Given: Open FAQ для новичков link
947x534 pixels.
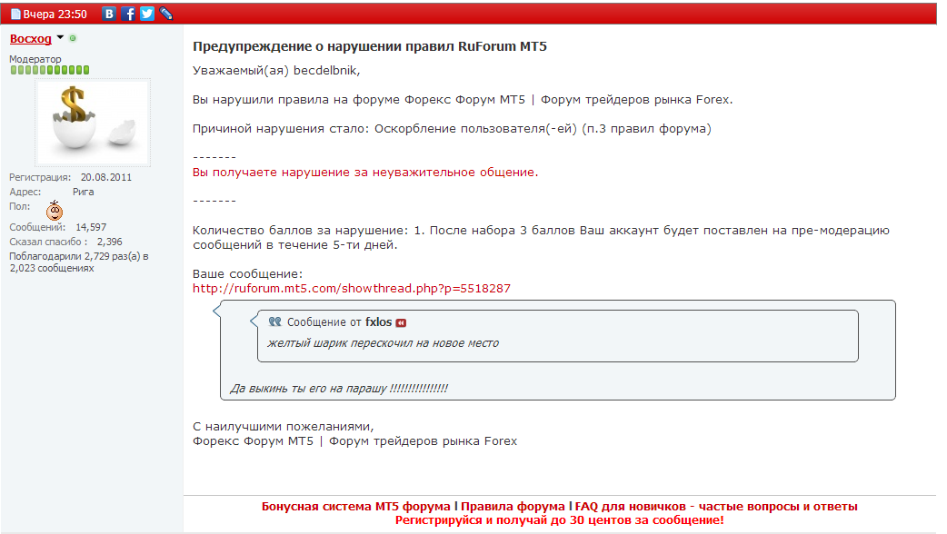Looking at the screenshot, I should [x=716, y=506].
